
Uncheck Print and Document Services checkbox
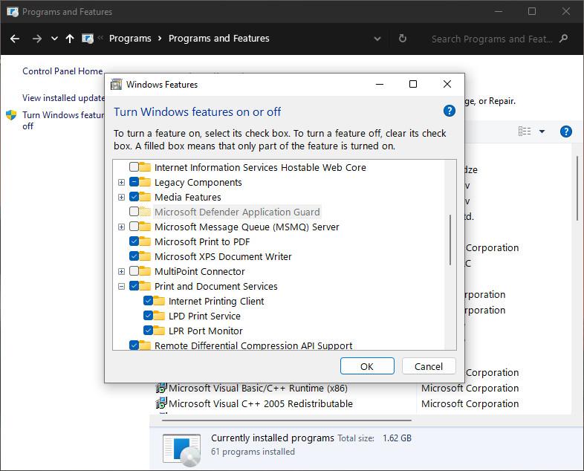[x=134, y=285]
